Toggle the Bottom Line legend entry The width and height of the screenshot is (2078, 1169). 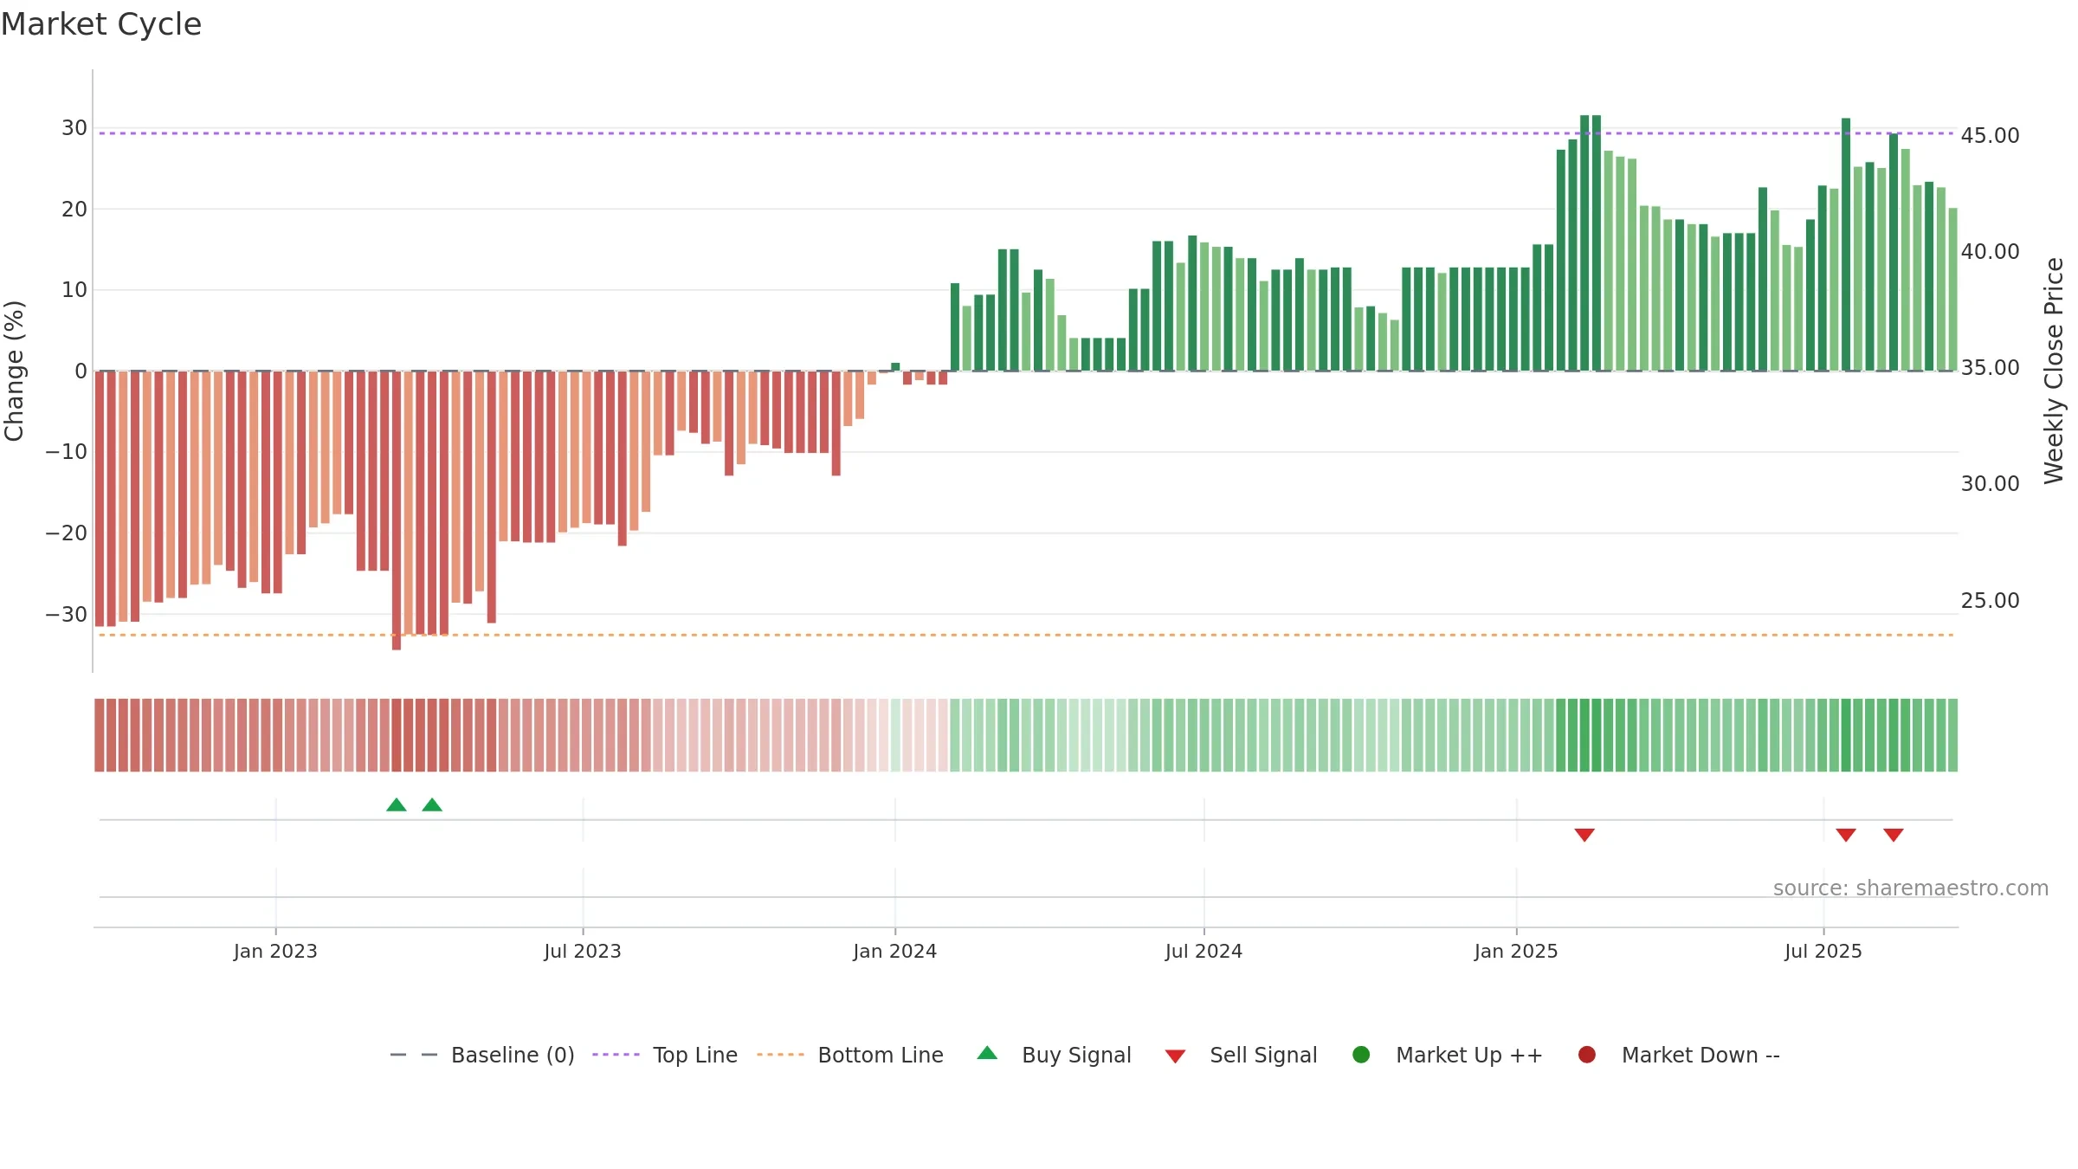(850, 1055)
